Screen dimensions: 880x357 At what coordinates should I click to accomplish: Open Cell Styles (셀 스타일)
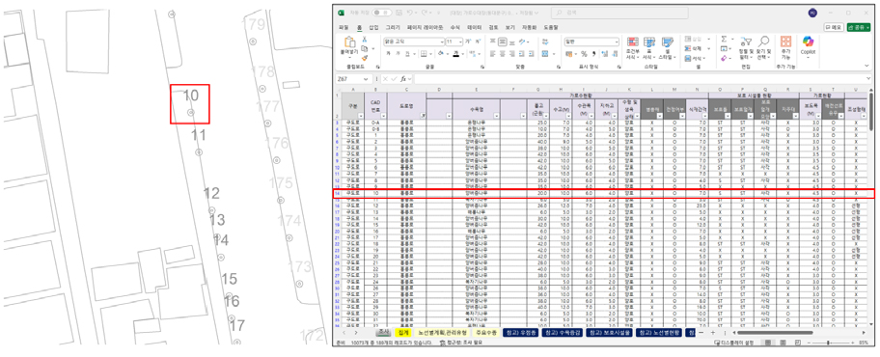tap(668, 47)
